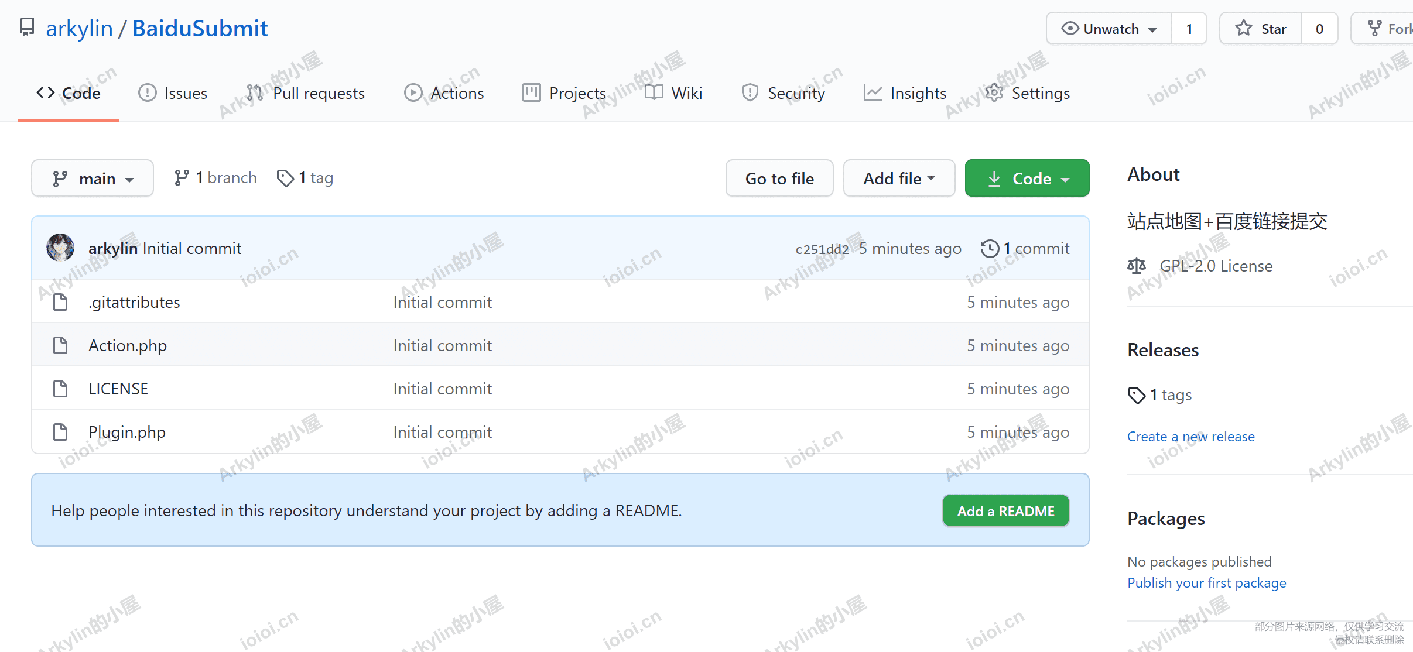The height and width of the screenshot is (652, 1413).
Task: Expand the main branch dropdown
Action: tap(93, 178)
